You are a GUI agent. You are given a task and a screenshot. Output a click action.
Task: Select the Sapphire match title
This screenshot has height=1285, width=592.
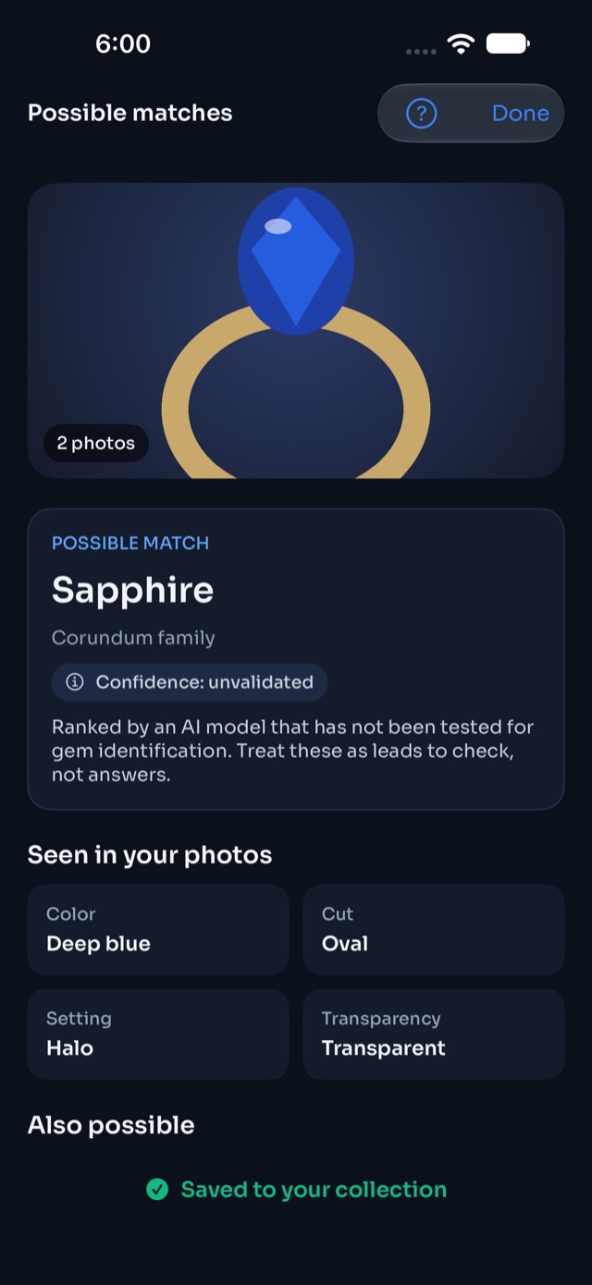click(132, 590)
